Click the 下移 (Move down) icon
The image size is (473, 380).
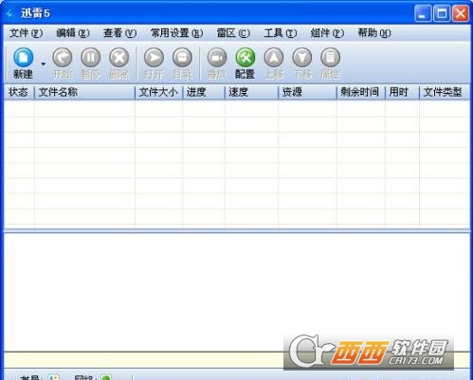pos(302,58)
